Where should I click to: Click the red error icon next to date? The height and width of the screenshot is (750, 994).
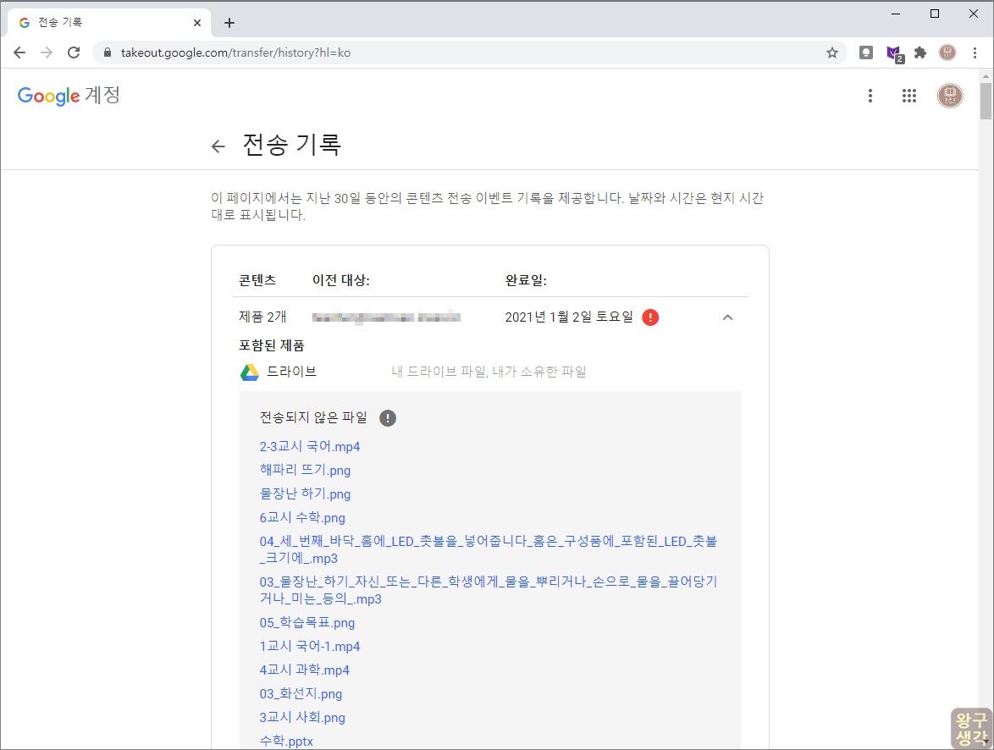tap(650, 317)
